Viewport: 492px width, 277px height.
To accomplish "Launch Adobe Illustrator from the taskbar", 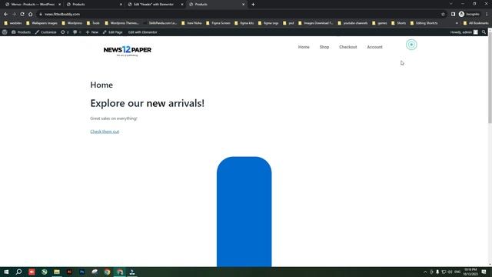I will point(69,272).
